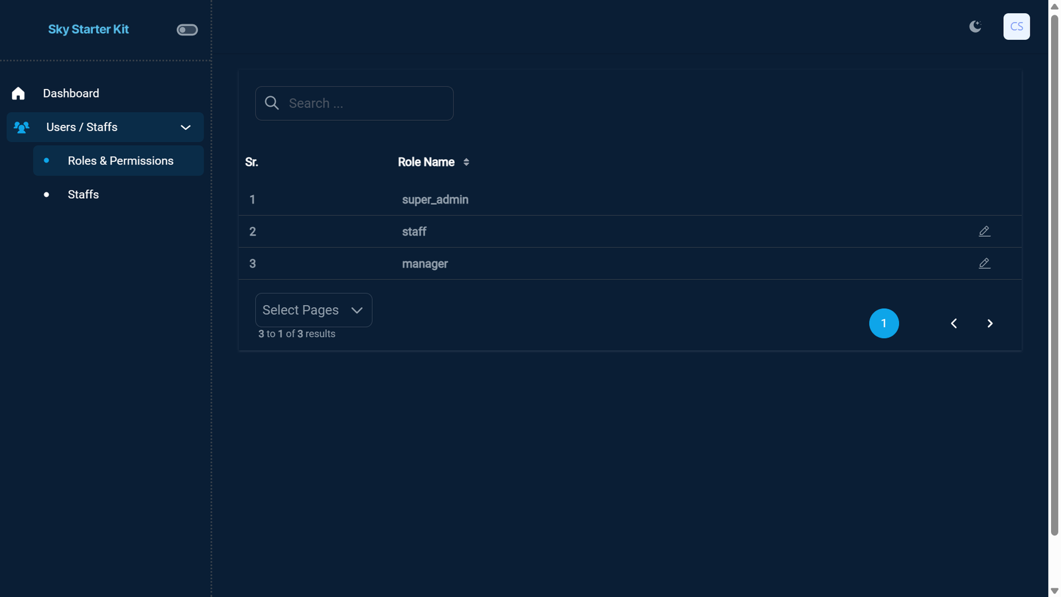
Task: Click the Sr. column header
Action: [x=251, y=162]
